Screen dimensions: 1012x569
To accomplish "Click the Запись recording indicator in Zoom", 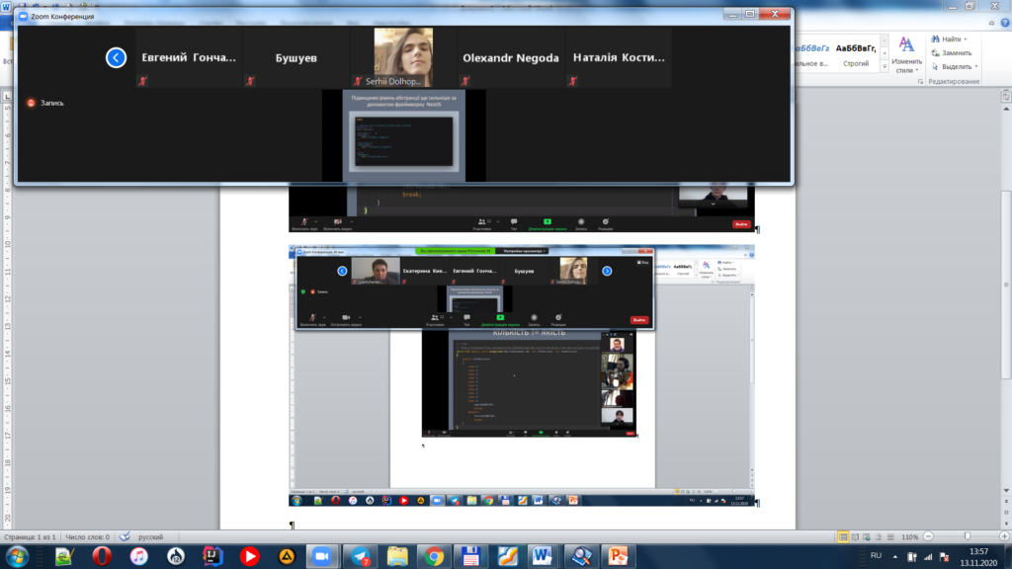I will coord(45,103).
